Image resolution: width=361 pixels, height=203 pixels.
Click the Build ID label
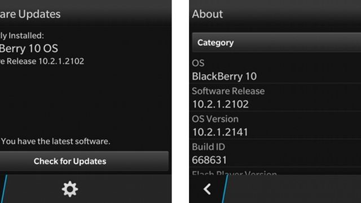[208, 147]
